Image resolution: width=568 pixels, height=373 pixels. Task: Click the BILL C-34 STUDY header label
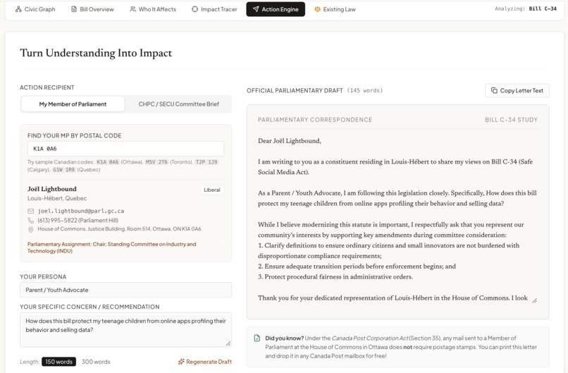pos(511,120)
